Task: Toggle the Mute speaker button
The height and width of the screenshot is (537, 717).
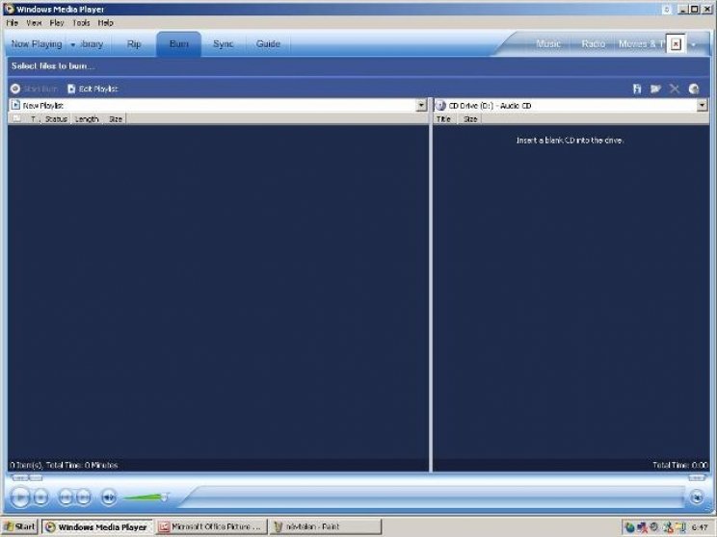Action: click(108, 498)
